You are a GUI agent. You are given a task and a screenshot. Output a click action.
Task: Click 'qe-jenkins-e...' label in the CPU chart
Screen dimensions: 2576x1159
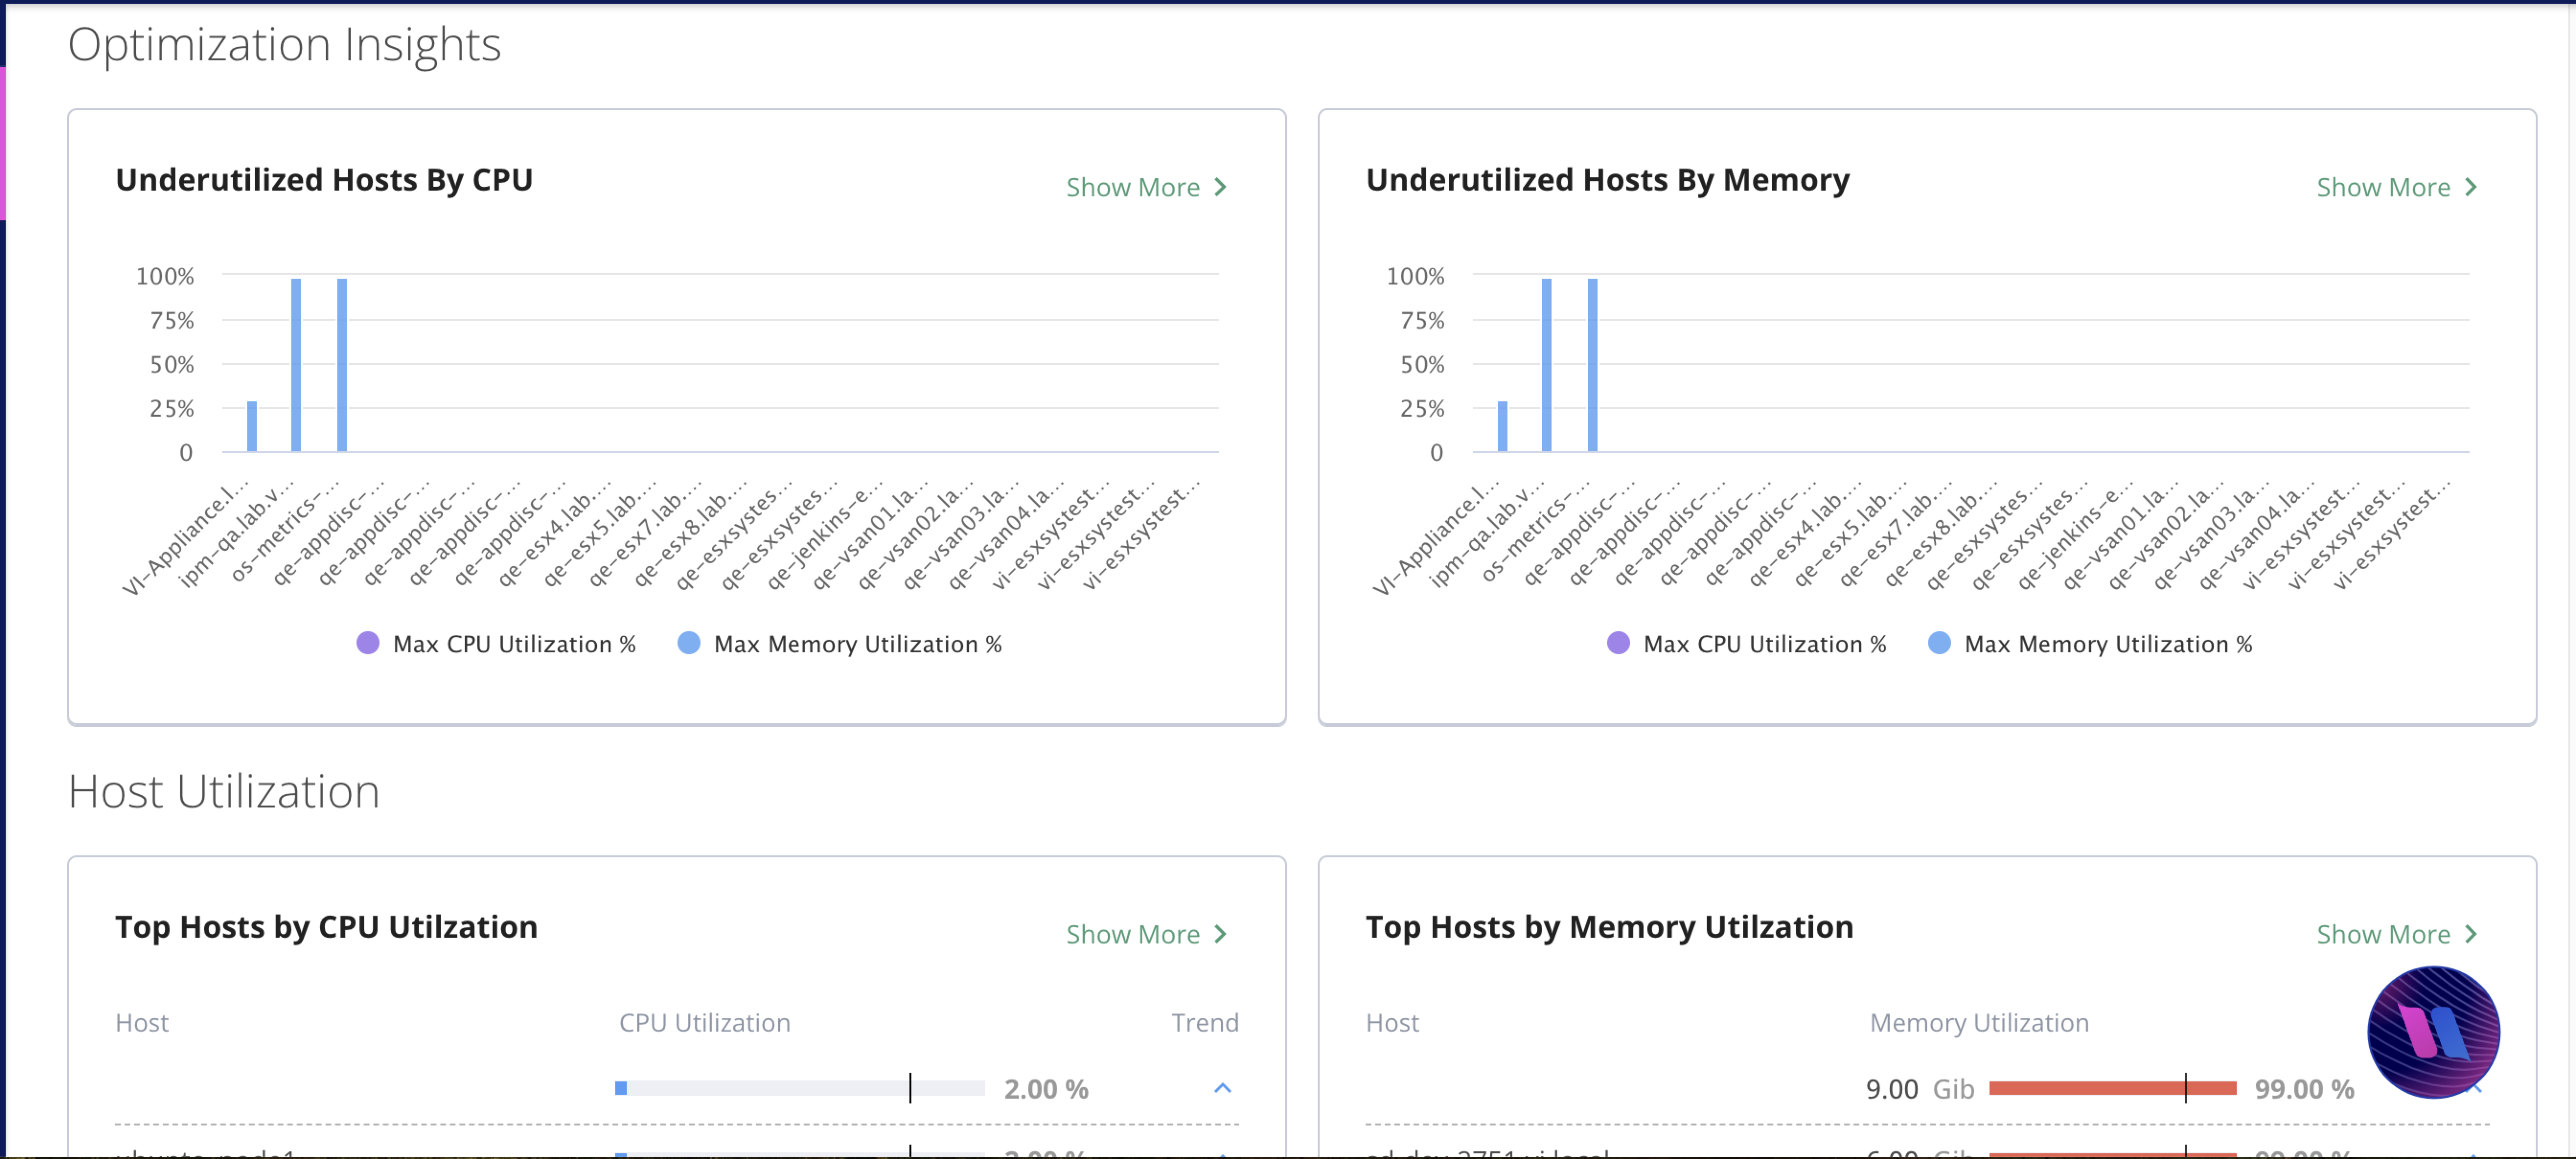pyautogui.click(x=826, y=536)
